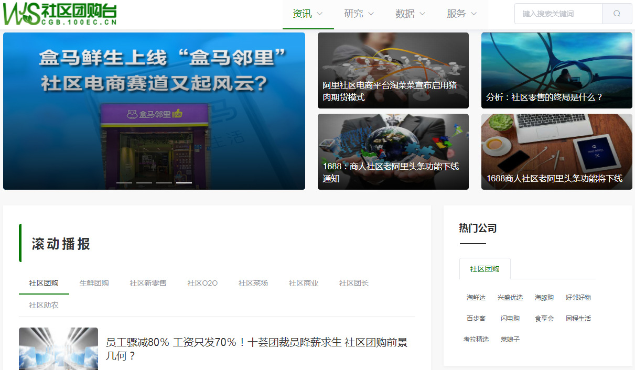This screenshot has width=635, height=370.
Task: Click the 社区团购台 site logo
Action: pyautogui.click(x=59, y=14)
